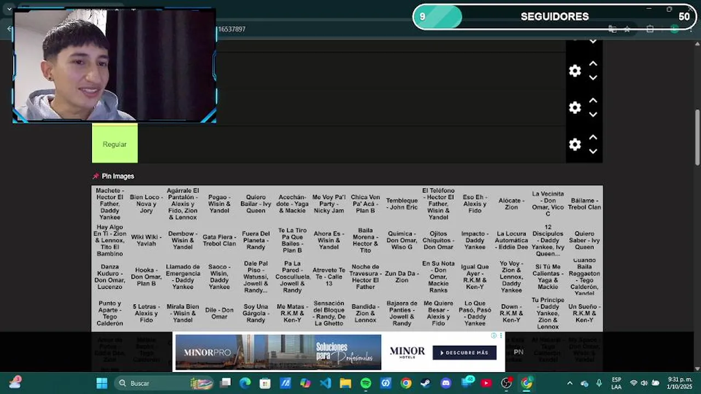The image size is (701, 394).
Task: Choose Punto y Aparte - Tego Calderón
Action: point(110,314)
